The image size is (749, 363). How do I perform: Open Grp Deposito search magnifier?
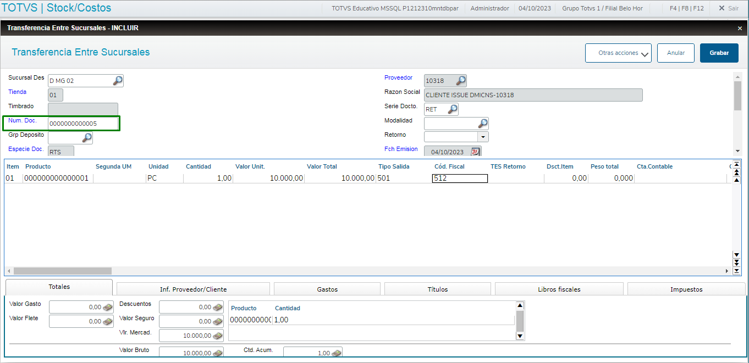pyautogui.click(x=87, y=138)
